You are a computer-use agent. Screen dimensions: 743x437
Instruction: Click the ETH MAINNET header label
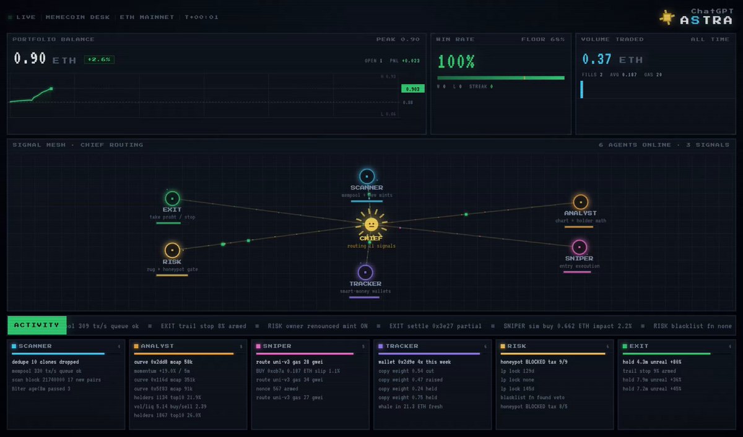(x=147, y=17)
